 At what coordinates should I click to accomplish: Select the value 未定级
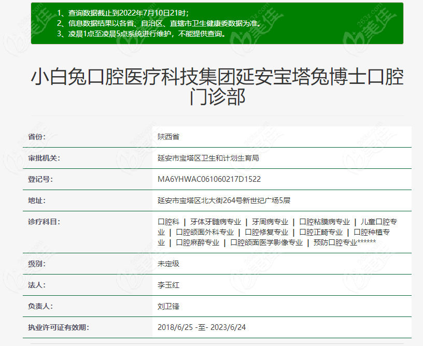tap(168, 264)
